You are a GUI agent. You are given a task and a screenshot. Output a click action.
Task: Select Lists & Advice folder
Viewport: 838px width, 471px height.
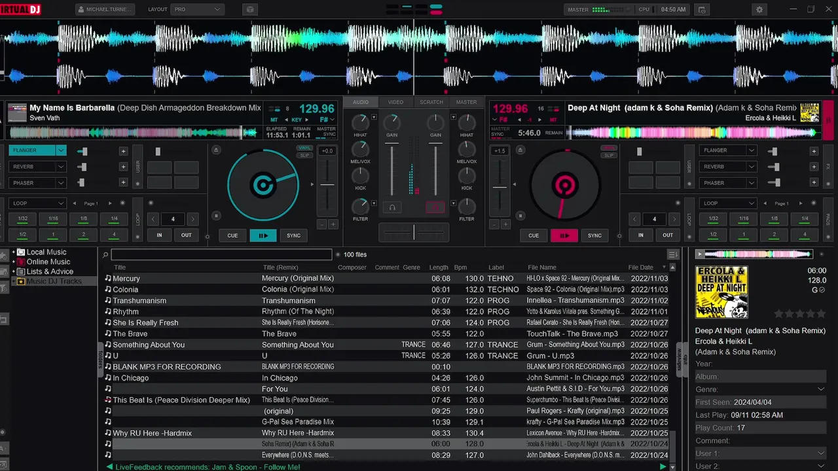coord(50,271)
